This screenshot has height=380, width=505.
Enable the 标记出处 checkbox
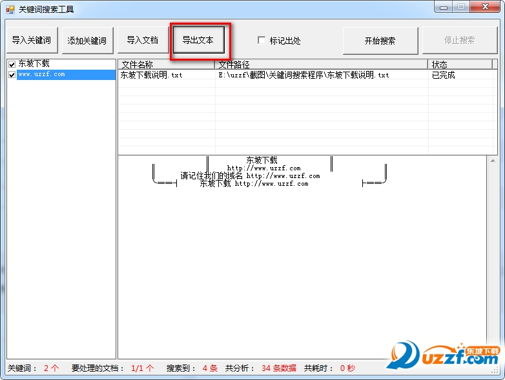point(262,40)
